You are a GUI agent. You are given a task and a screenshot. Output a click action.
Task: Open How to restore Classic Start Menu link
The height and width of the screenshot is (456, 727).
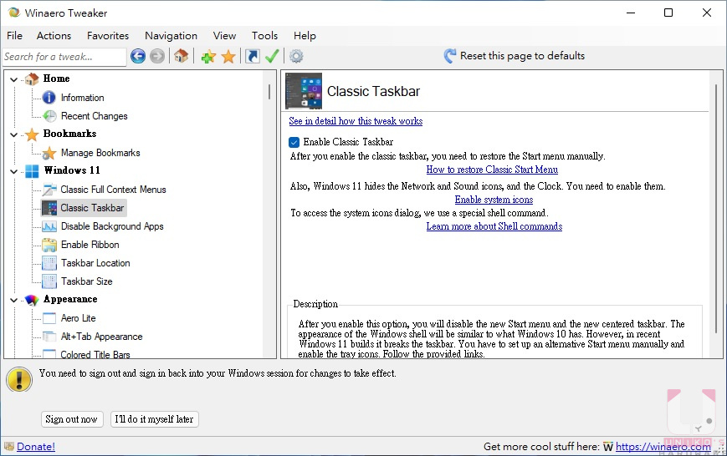492,170
